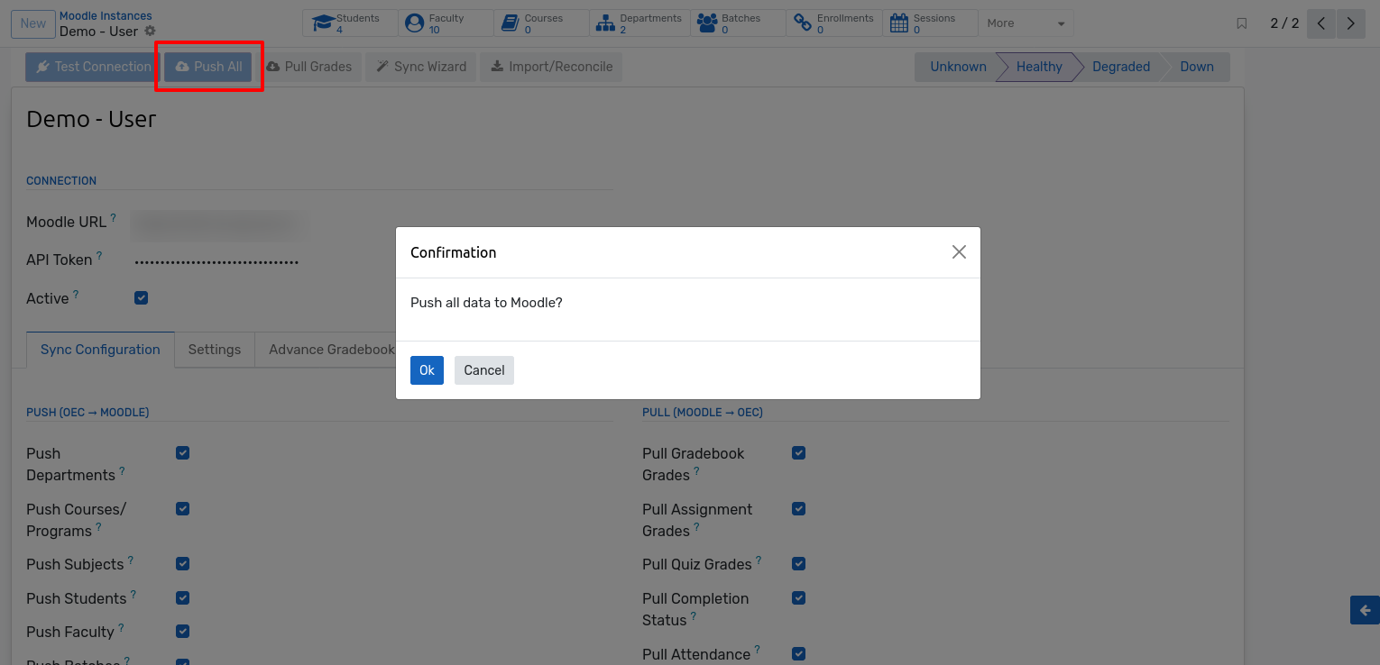
Task: Open the Faculty stat button icon
Action: 414,23
